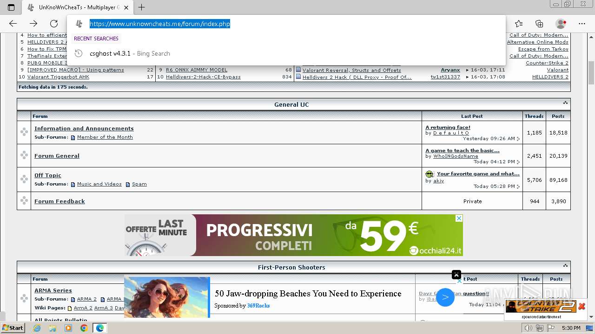Click status icon beside ARMA Series

(24, 298)
